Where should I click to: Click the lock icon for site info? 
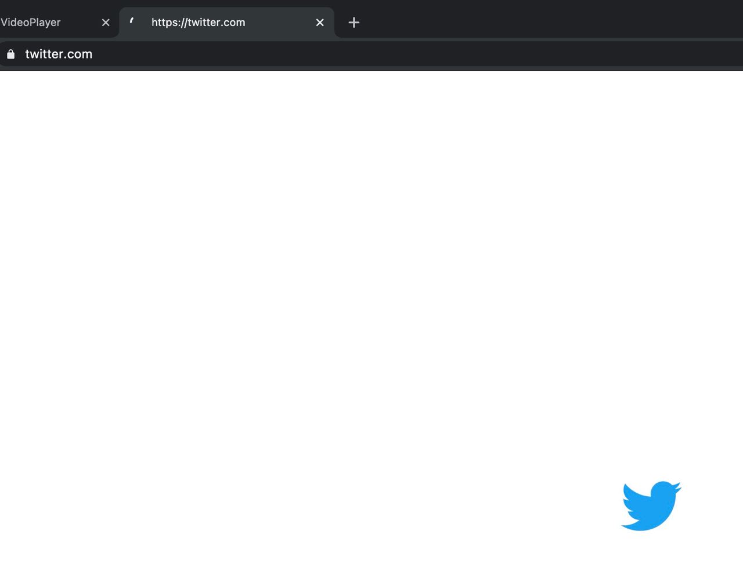pyautogui.click(x=10, y=54)
